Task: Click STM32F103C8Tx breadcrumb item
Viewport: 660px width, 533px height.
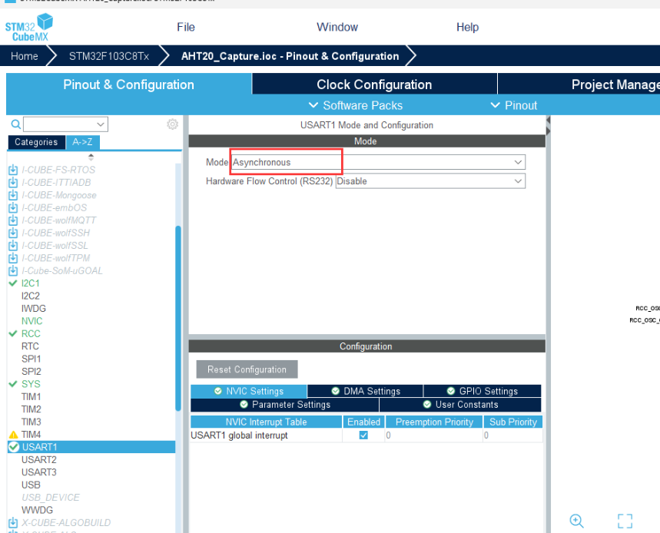Action: click(109, 56)
